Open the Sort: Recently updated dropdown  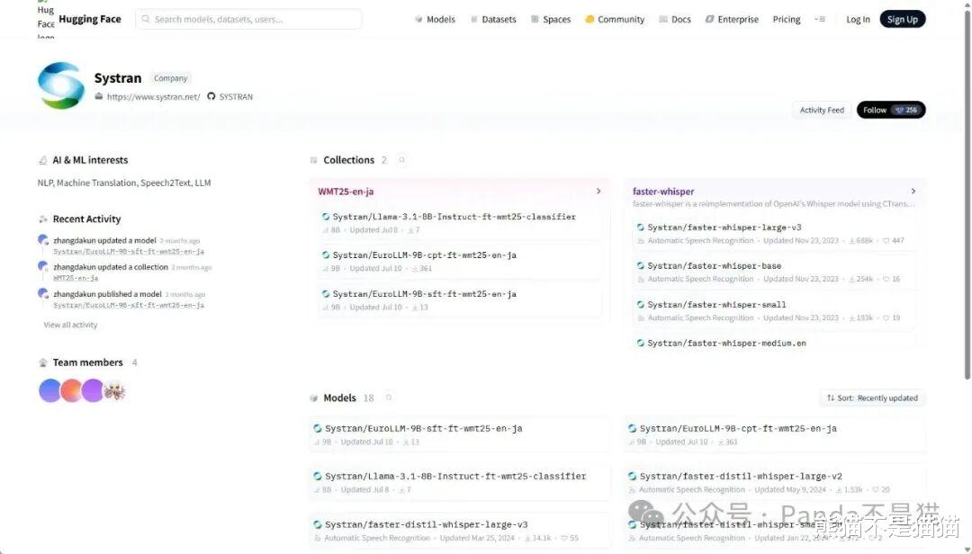[x=872, y=398]
